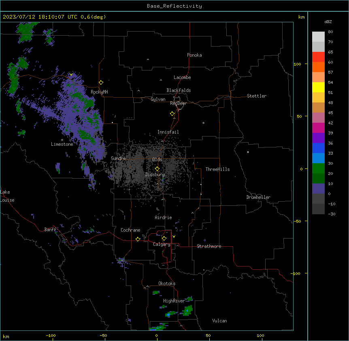
Task: Click the yellow V marker northwest of RockyMH
Action: [x=71, y=75]
